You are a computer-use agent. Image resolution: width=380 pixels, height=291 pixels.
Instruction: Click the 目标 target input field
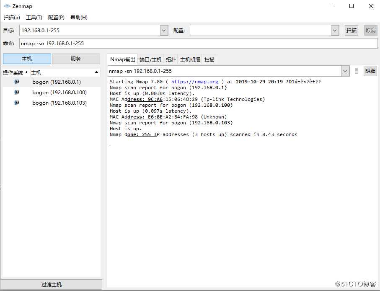coord(90,31)
